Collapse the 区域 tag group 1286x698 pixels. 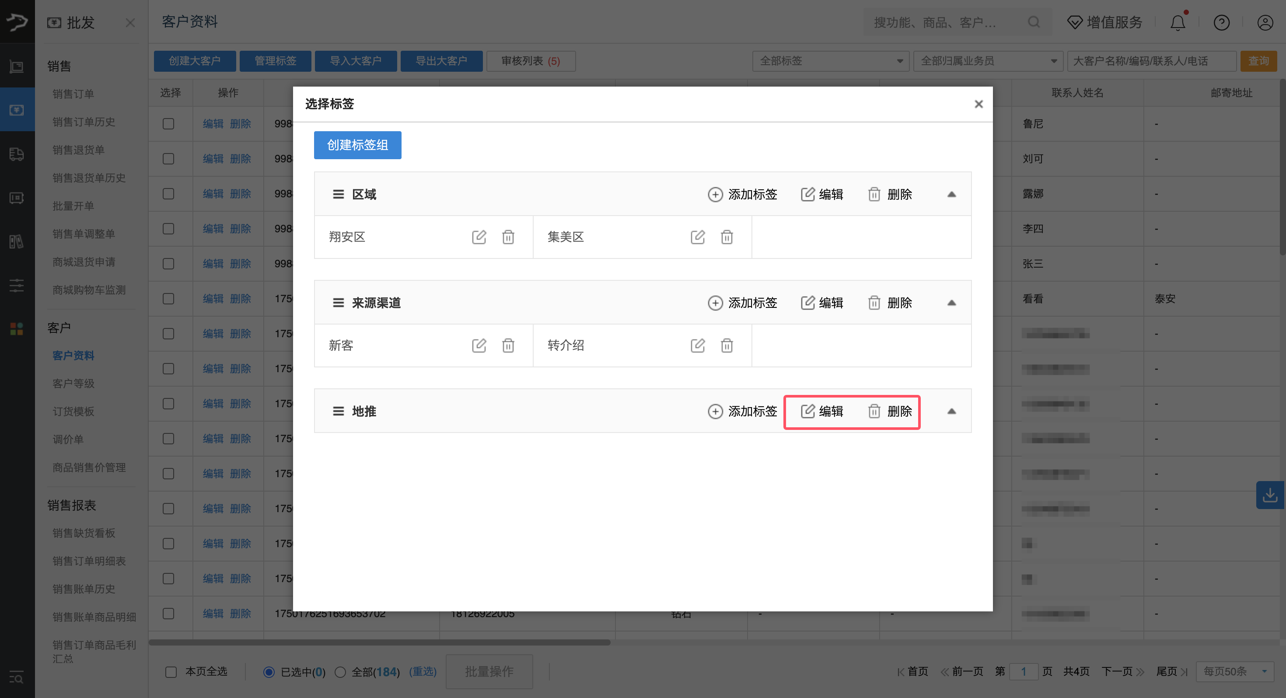coord(951,194)
